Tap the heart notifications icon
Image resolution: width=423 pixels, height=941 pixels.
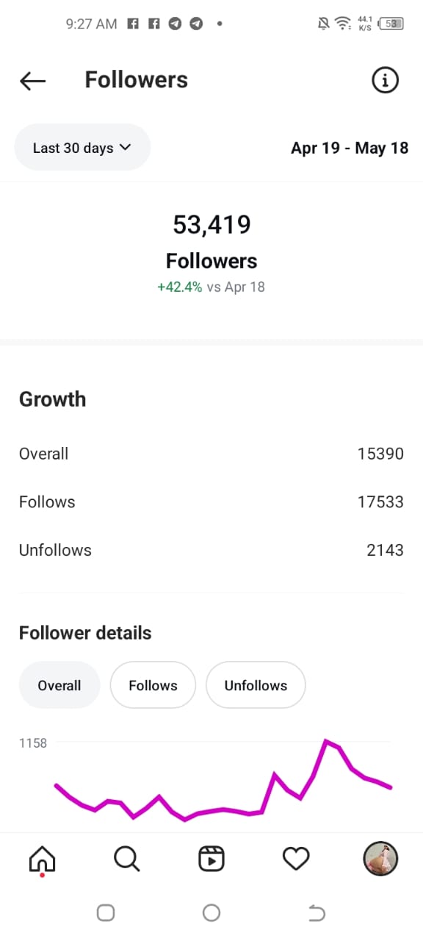(296, 859)
